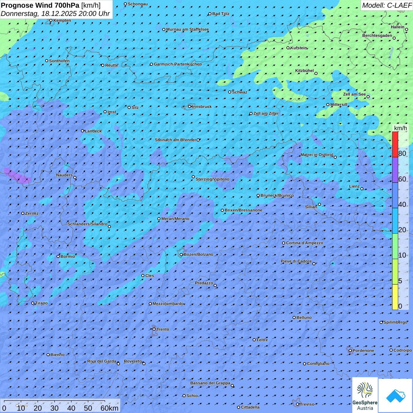Click the Pordenone city marker
Viewport: 413px width, 413px height.
point(350,350)
